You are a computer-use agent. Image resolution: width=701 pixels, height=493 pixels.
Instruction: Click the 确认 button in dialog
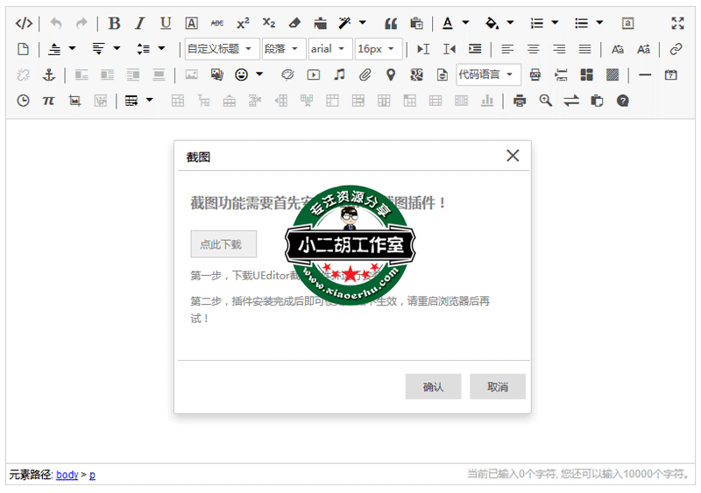(433, 387)
